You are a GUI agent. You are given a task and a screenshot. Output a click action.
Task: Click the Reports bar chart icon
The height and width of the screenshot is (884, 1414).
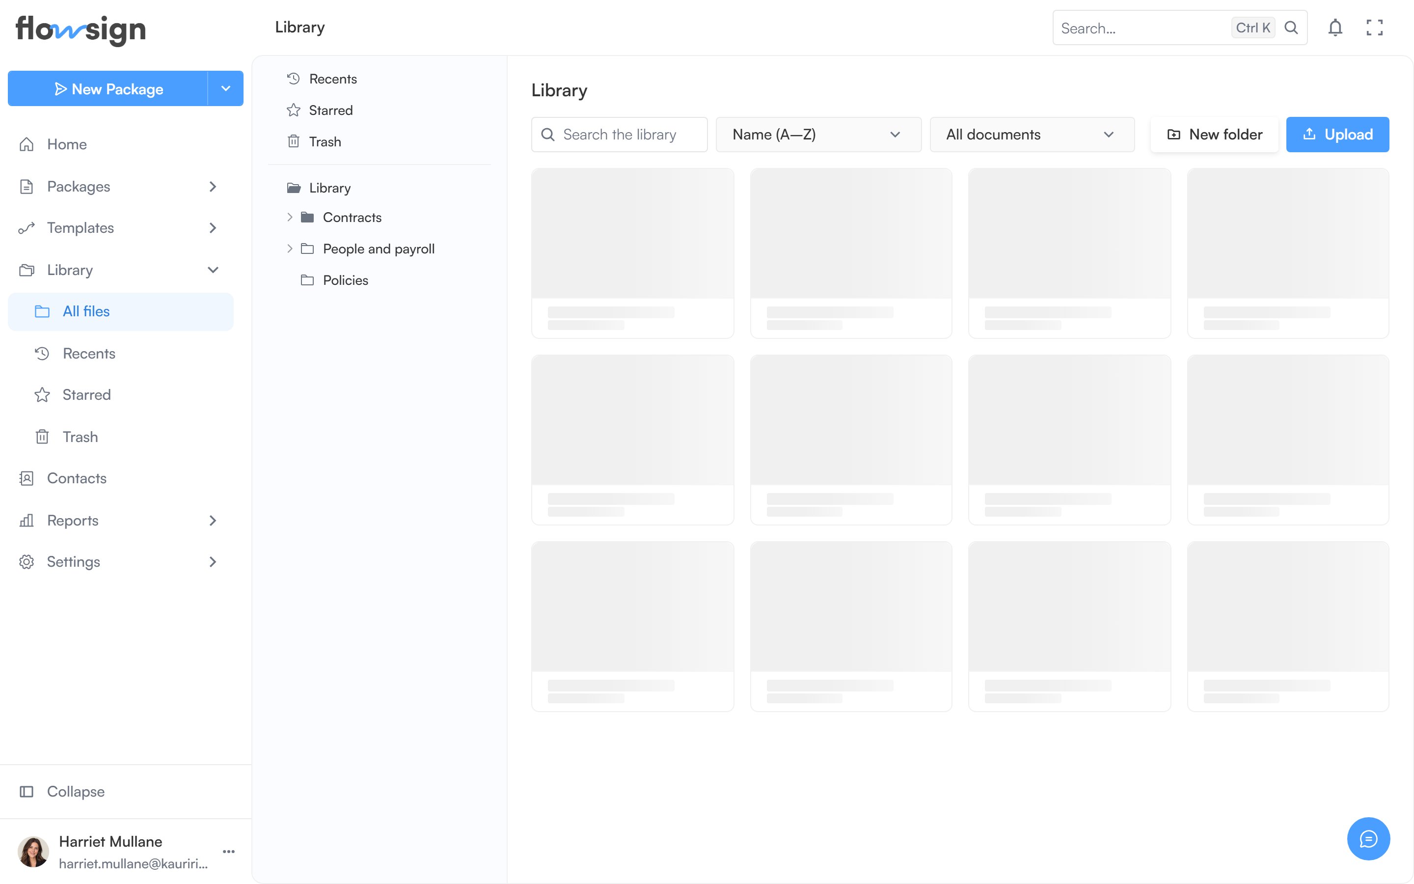pos(27,521)
